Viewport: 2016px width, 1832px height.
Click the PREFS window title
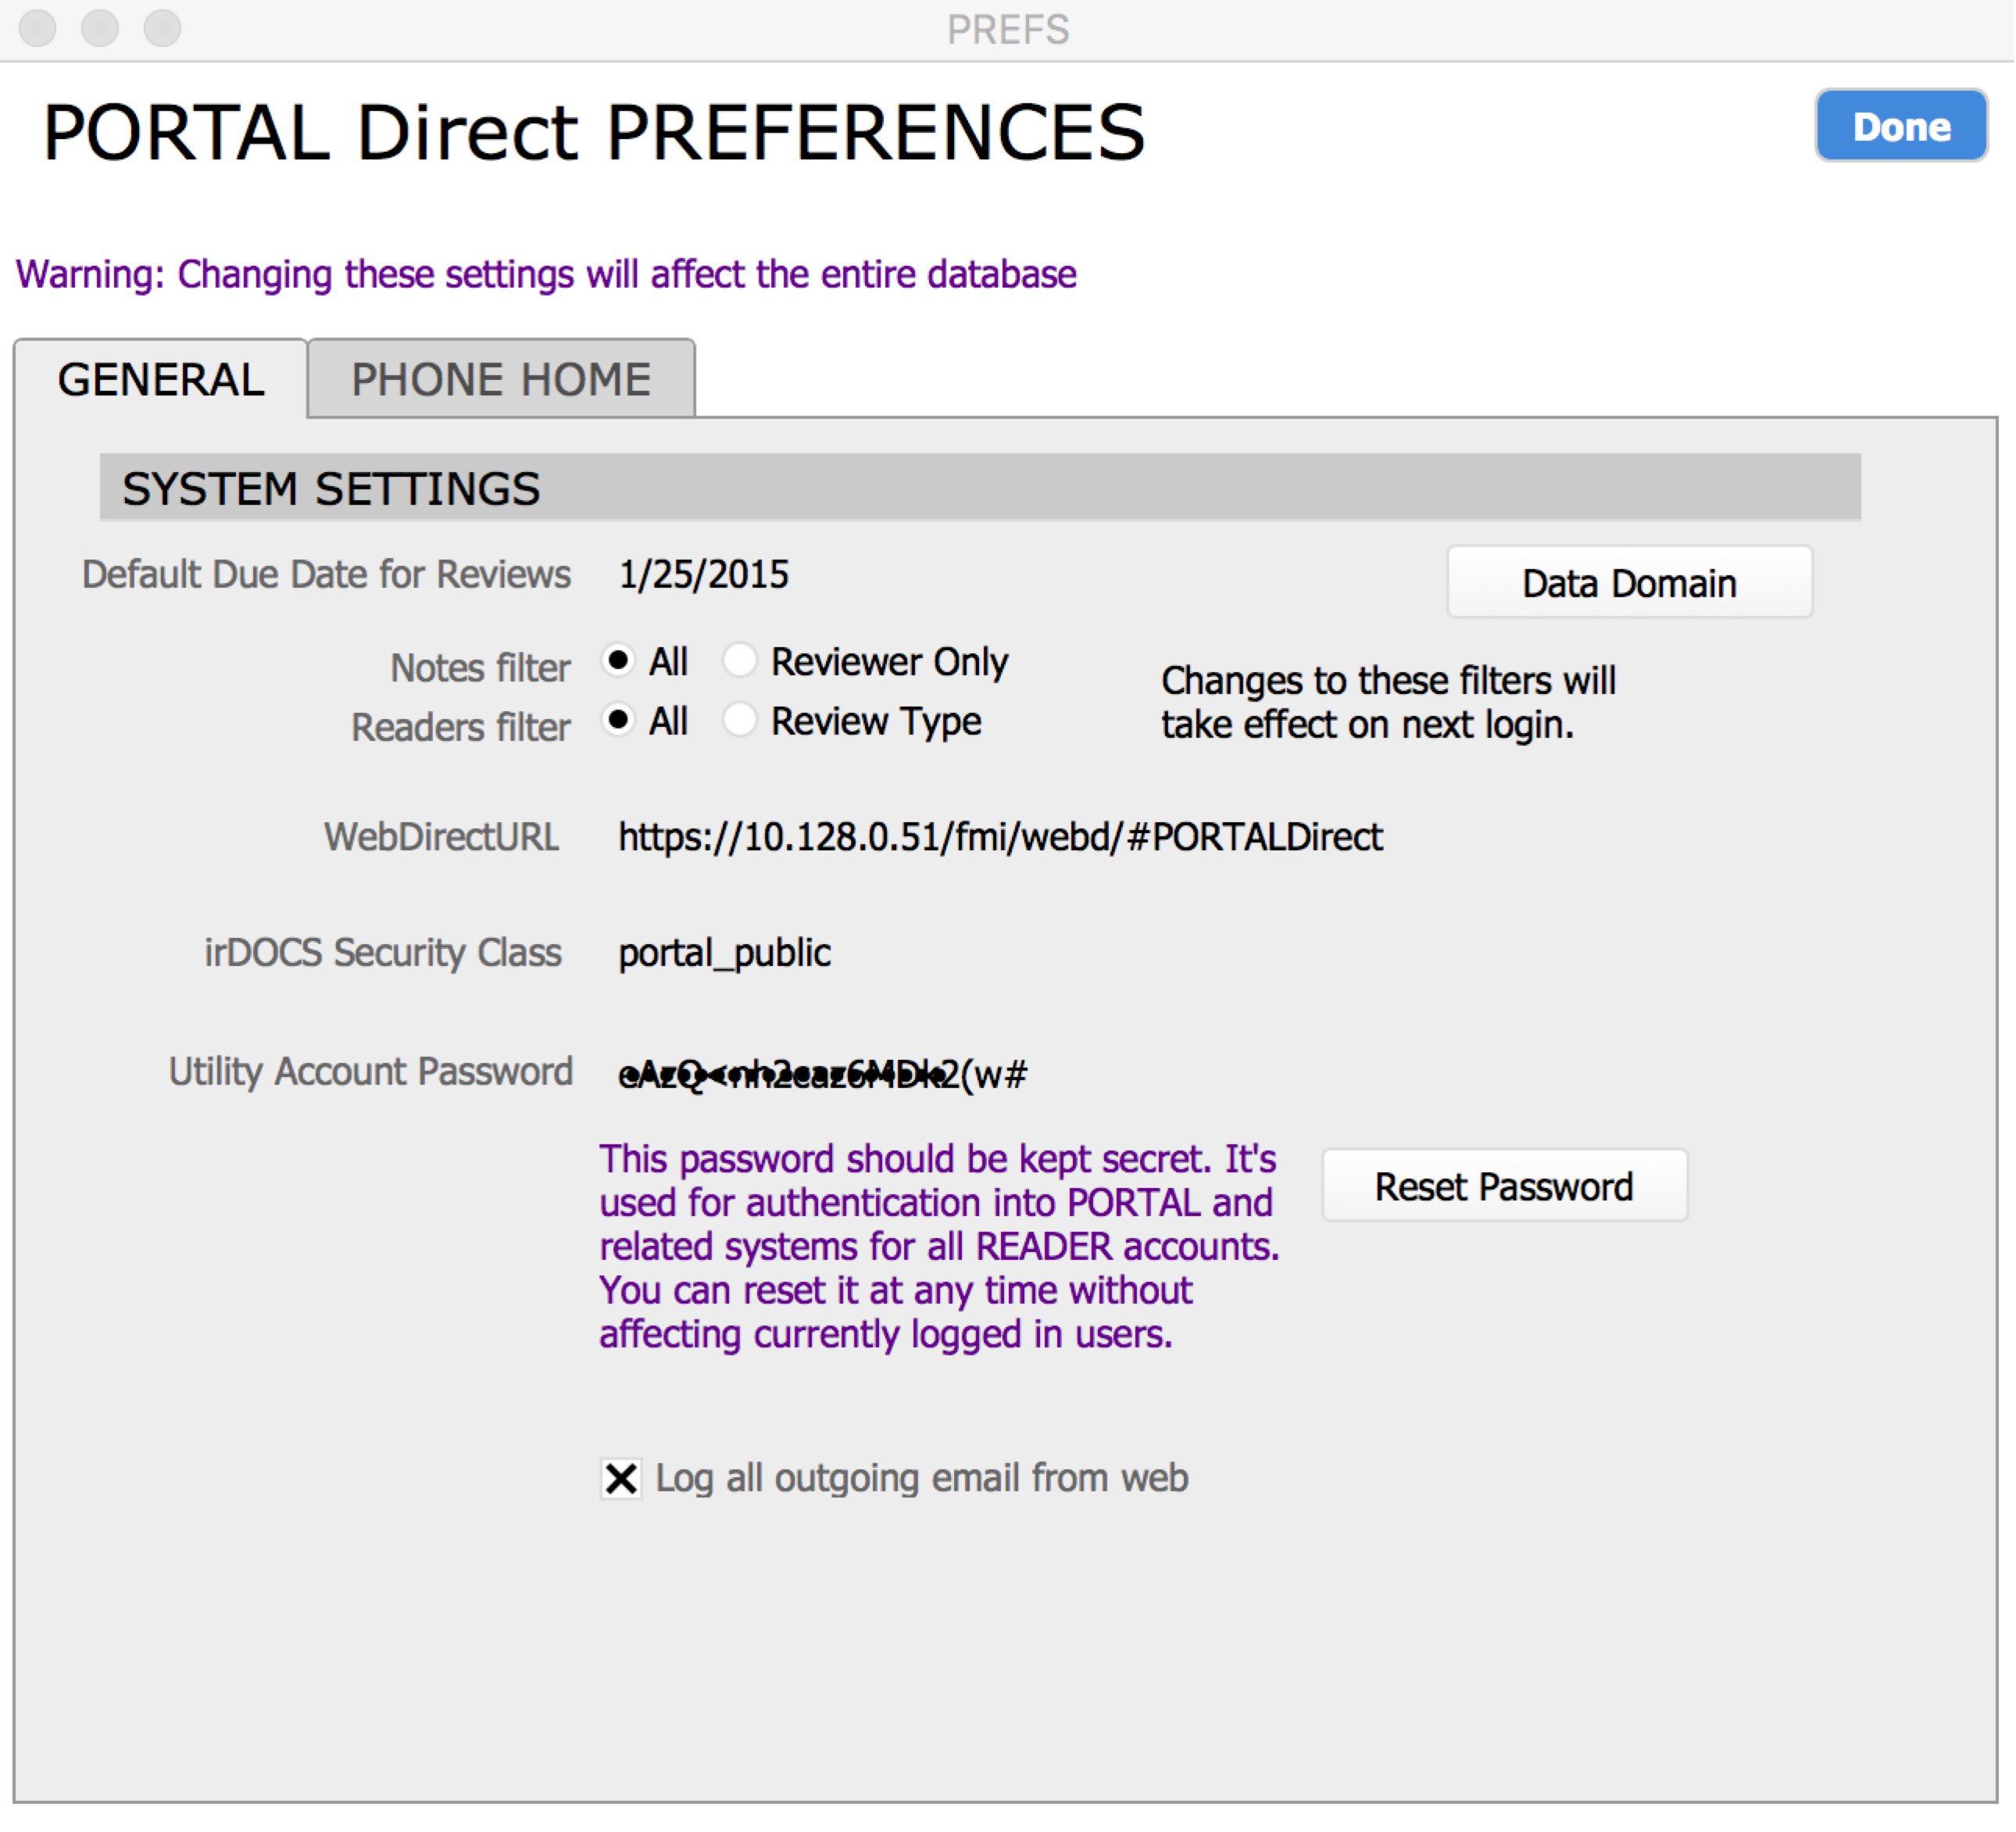pos(1008,30)
